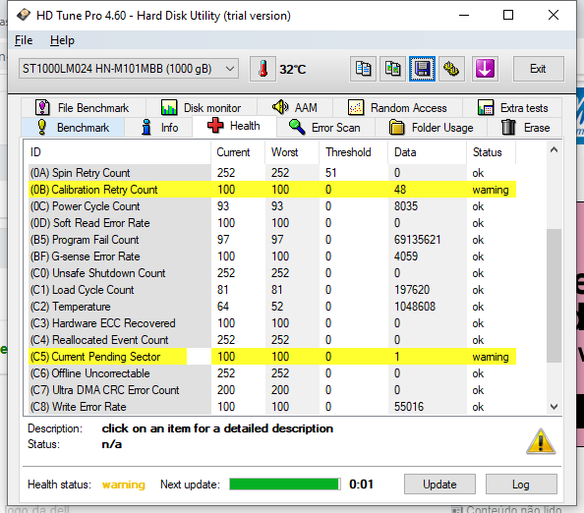Select the (0C) Power Cycle Count row
The image size is (584, 513).
tap(272, 206)
